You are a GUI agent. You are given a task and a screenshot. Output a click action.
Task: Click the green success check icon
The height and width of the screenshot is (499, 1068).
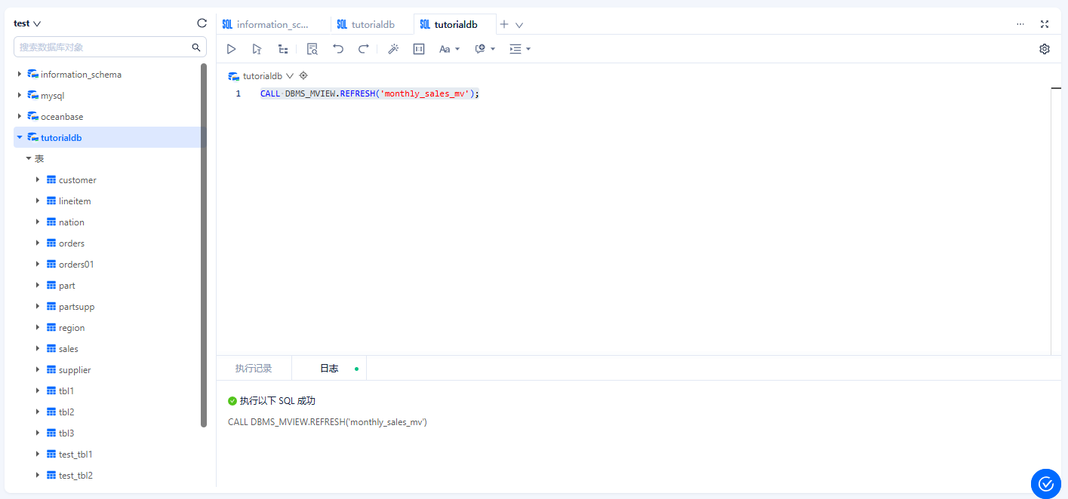tap(232, 401)
